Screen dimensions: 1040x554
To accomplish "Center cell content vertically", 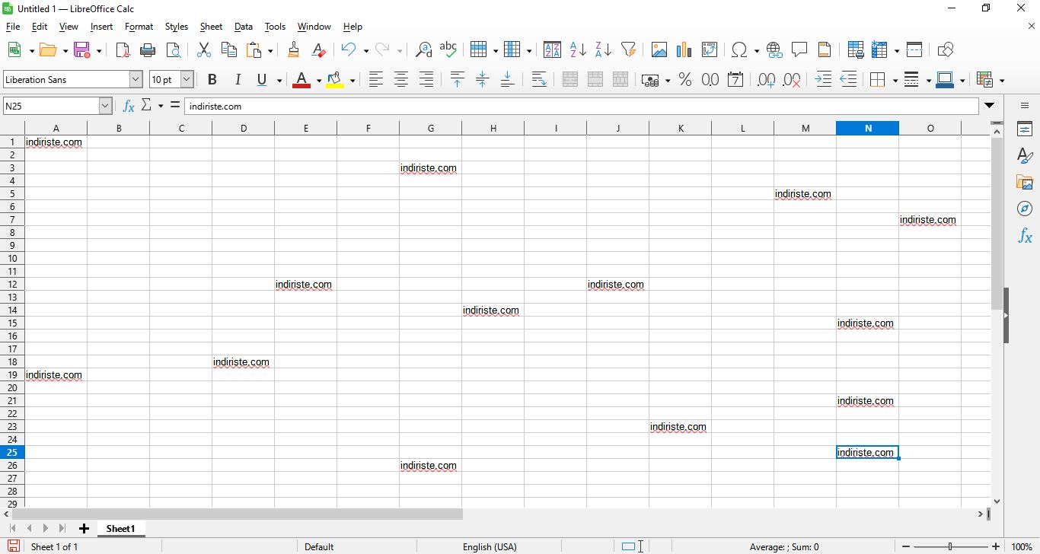I will click(482, 80).
